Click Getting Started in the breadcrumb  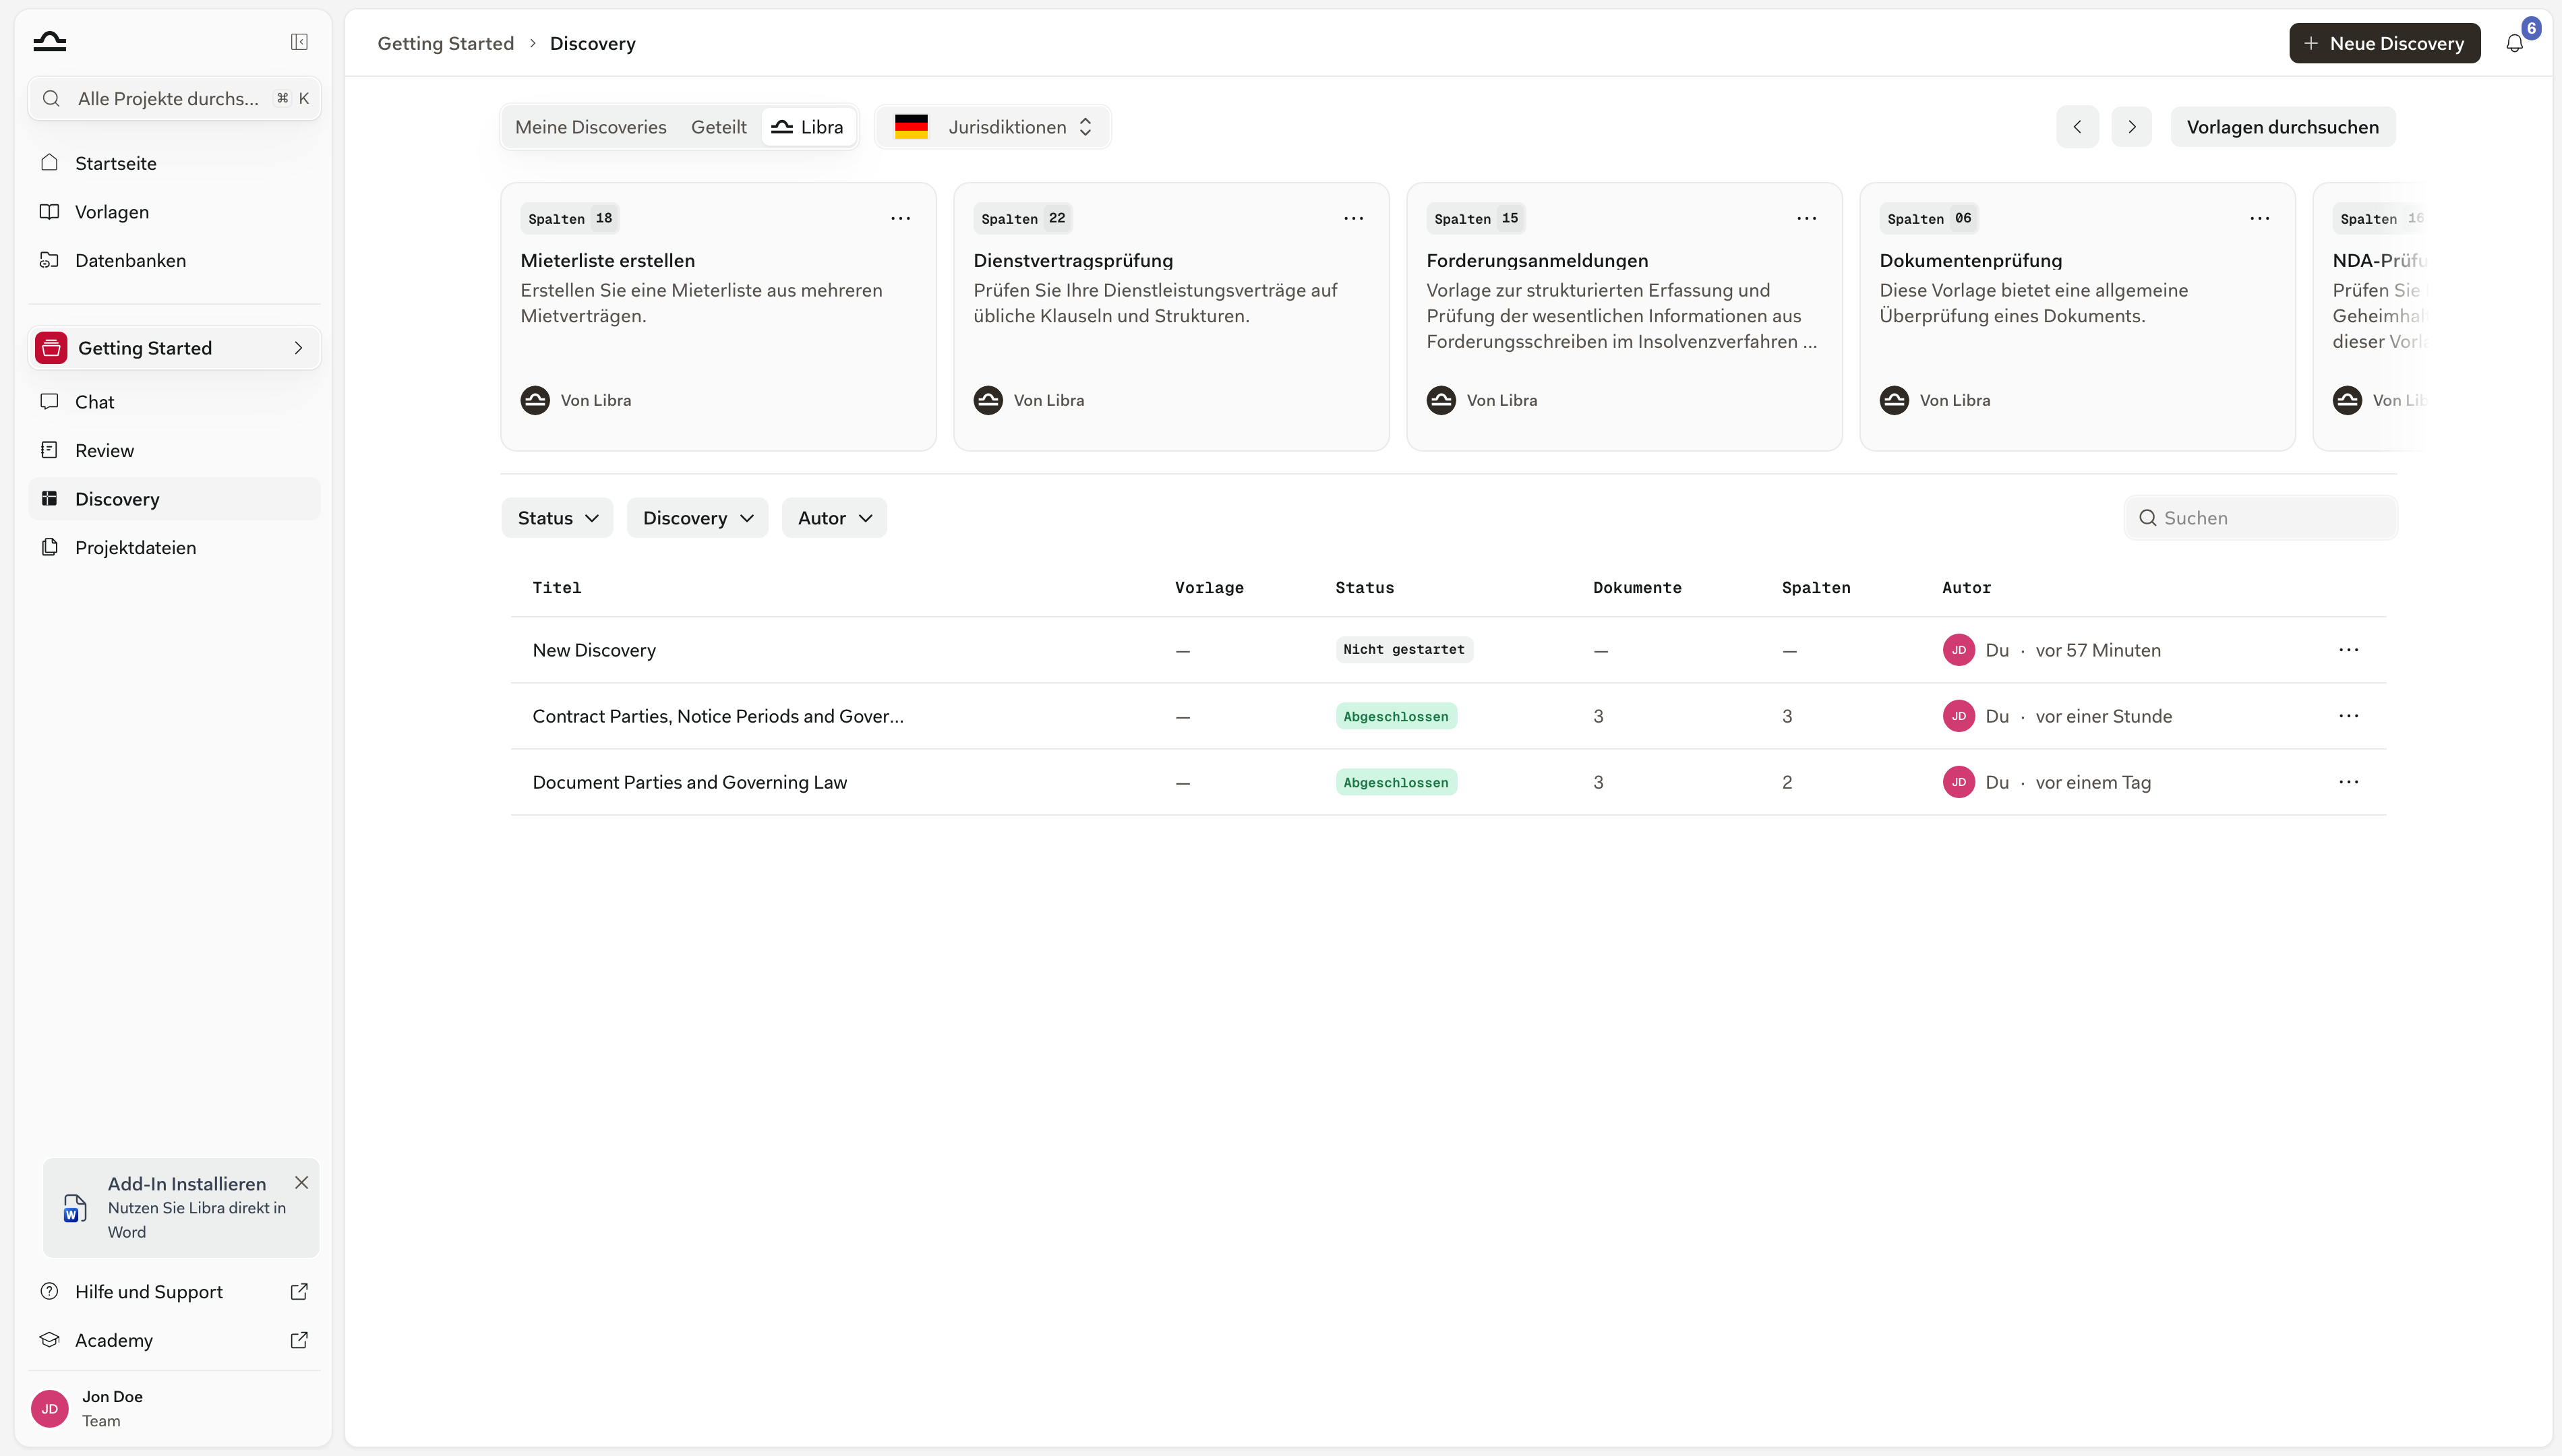445,43
